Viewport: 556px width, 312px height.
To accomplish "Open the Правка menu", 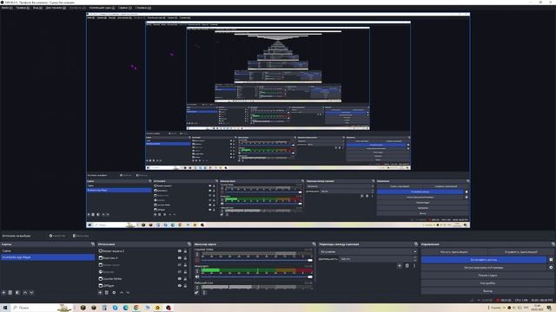I will (x=23, y=8).
